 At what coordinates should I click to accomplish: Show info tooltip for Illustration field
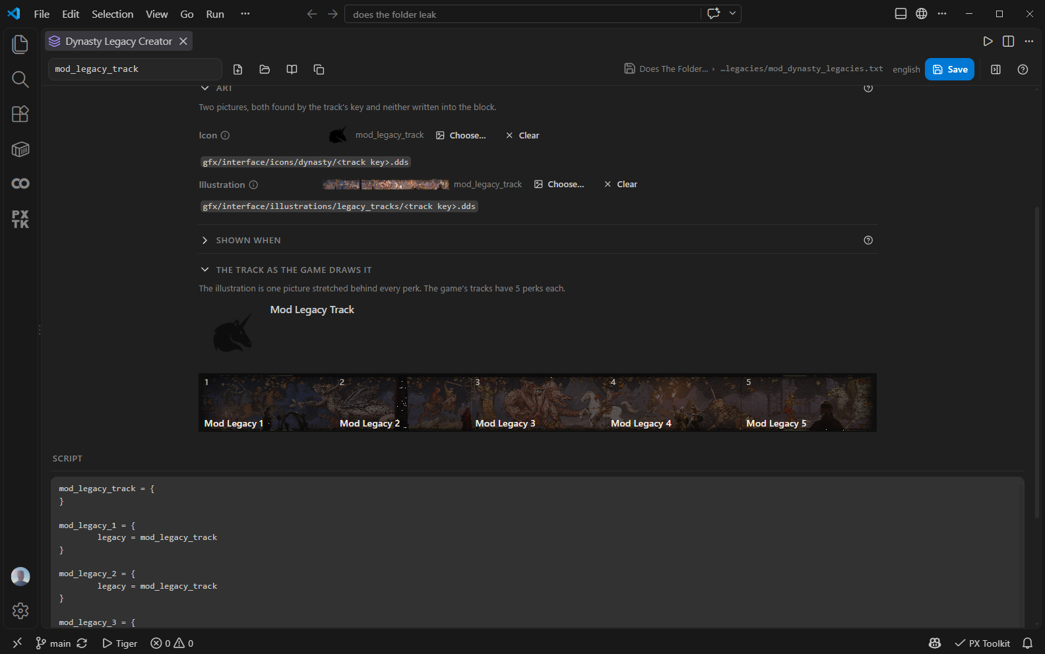tap(253, 185)
